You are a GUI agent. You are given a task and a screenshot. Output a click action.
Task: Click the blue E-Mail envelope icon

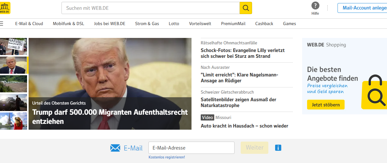[115, 148]
